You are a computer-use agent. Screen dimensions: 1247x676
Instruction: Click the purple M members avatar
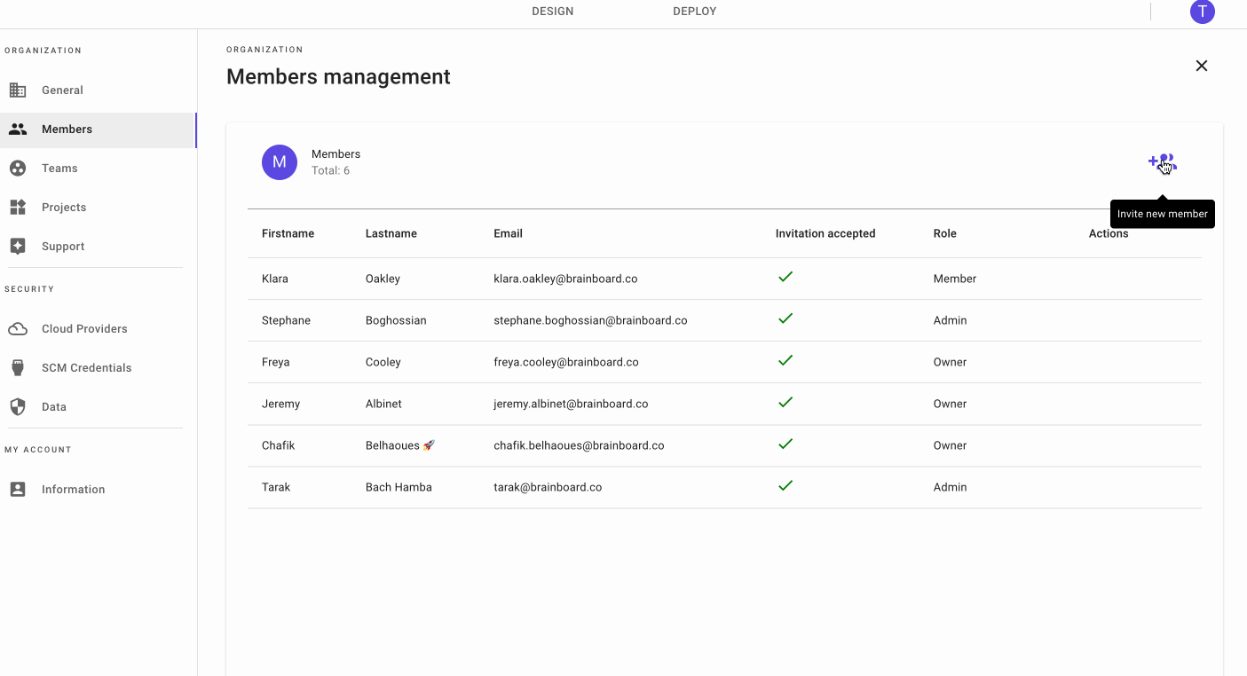click(279, 161)
